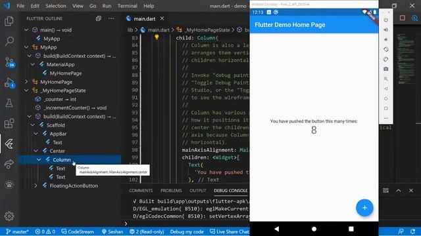Click the emulator toolbar home circle
Image resolution: width=421 pixels, height=236 pixels.
pyautogui.click(x=386, y=98)
